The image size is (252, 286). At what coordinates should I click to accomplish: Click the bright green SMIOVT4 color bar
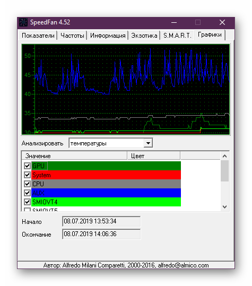click(x=106, y=202)
